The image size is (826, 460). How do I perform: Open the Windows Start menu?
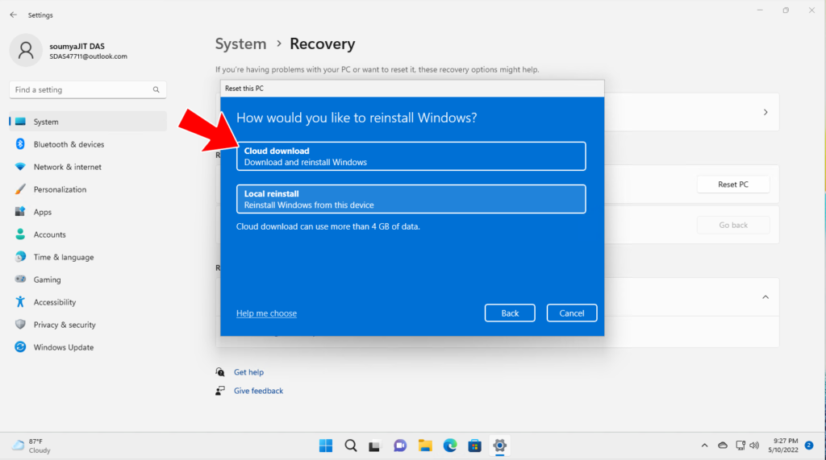pyautogui.click(x=326, y=445)
